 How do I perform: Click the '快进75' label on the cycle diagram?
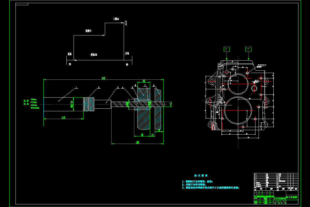[x=88, y=31]
